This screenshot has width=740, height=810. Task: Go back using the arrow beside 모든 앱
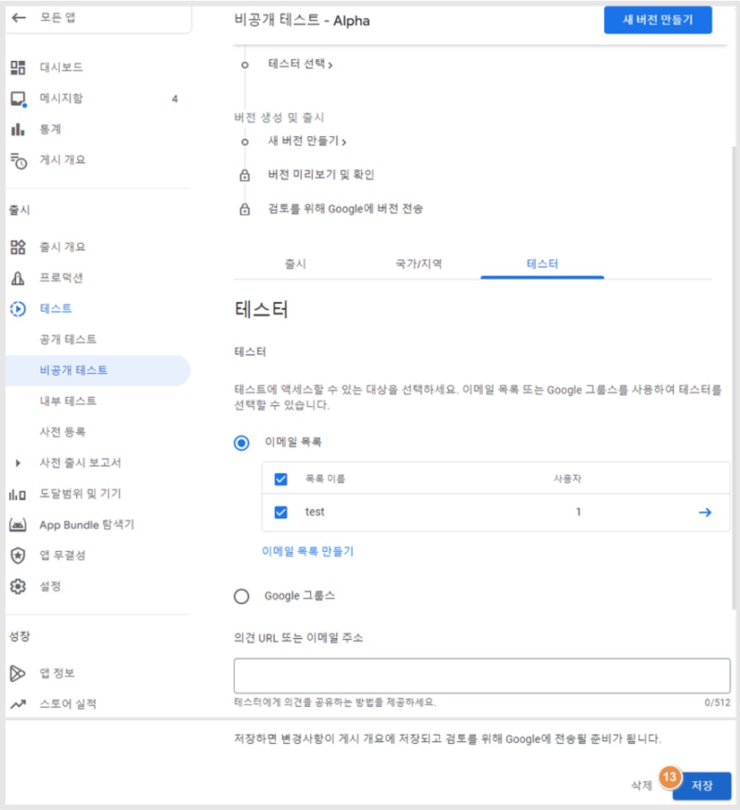pos(19,17)
